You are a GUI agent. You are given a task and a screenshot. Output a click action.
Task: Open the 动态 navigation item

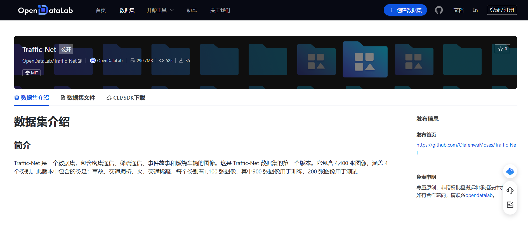(x=192, y=10)
